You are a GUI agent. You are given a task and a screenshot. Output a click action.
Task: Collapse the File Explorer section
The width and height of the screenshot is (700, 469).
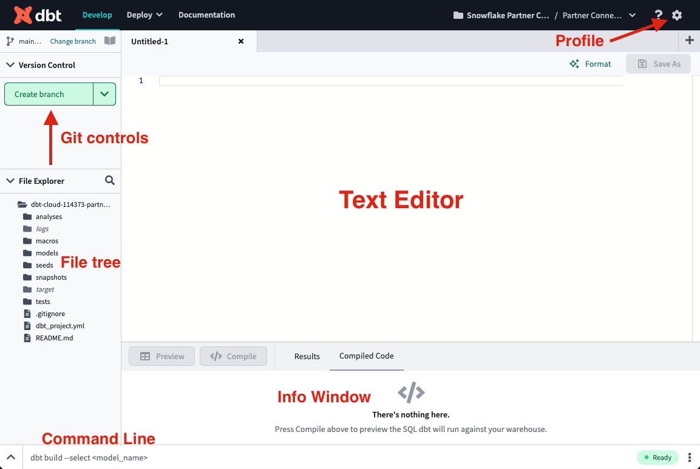10,180
